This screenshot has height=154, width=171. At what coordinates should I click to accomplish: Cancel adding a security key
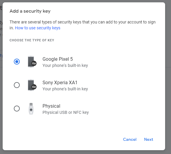[x=130, y=139]
